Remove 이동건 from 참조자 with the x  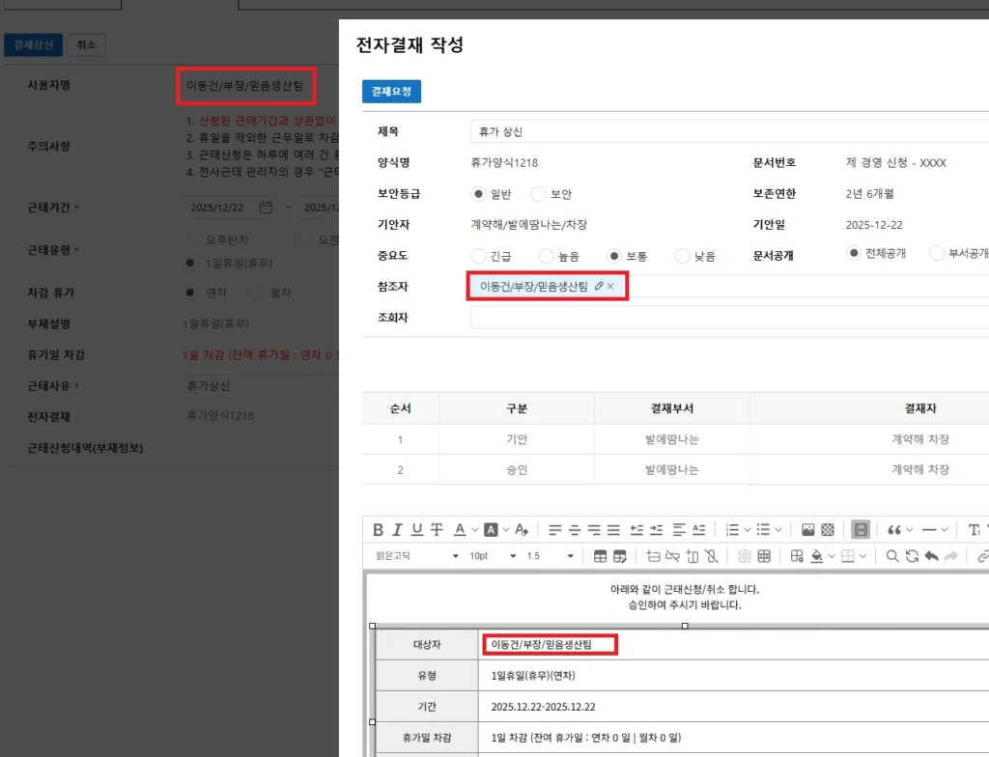click(x=610, y=287)
